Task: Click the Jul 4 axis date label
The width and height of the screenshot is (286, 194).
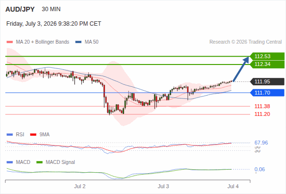Action: point(233,186)
